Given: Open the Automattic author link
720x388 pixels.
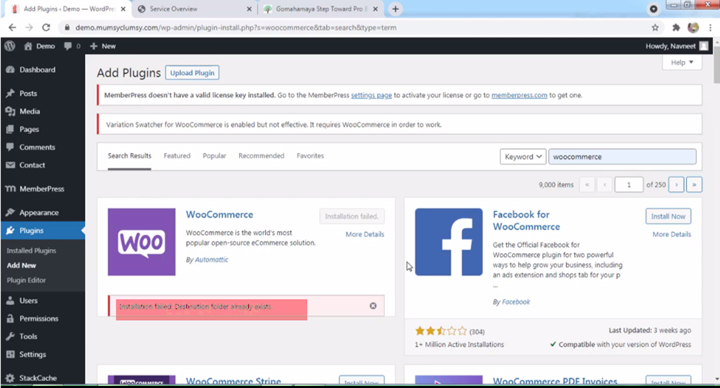Looking at the screenshot, I should (211, 260).
